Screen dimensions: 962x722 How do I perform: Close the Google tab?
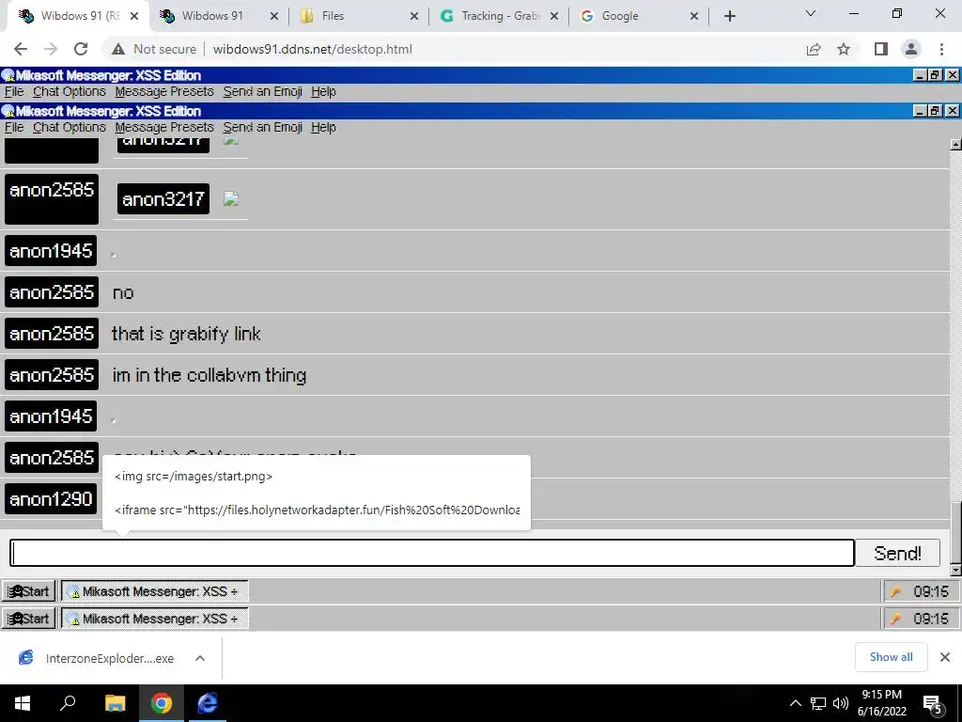(x=694, y=16)
